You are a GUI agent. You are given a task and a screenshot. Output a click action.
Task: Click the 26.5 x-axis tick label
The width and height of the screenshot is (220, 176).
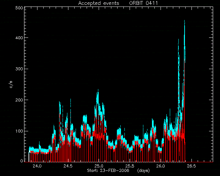(191, 166)
